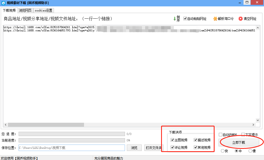This screenshot has width=264, height=160.
Task: Click the red 清空网址 cross icon
Action: (x=241, y=19)
